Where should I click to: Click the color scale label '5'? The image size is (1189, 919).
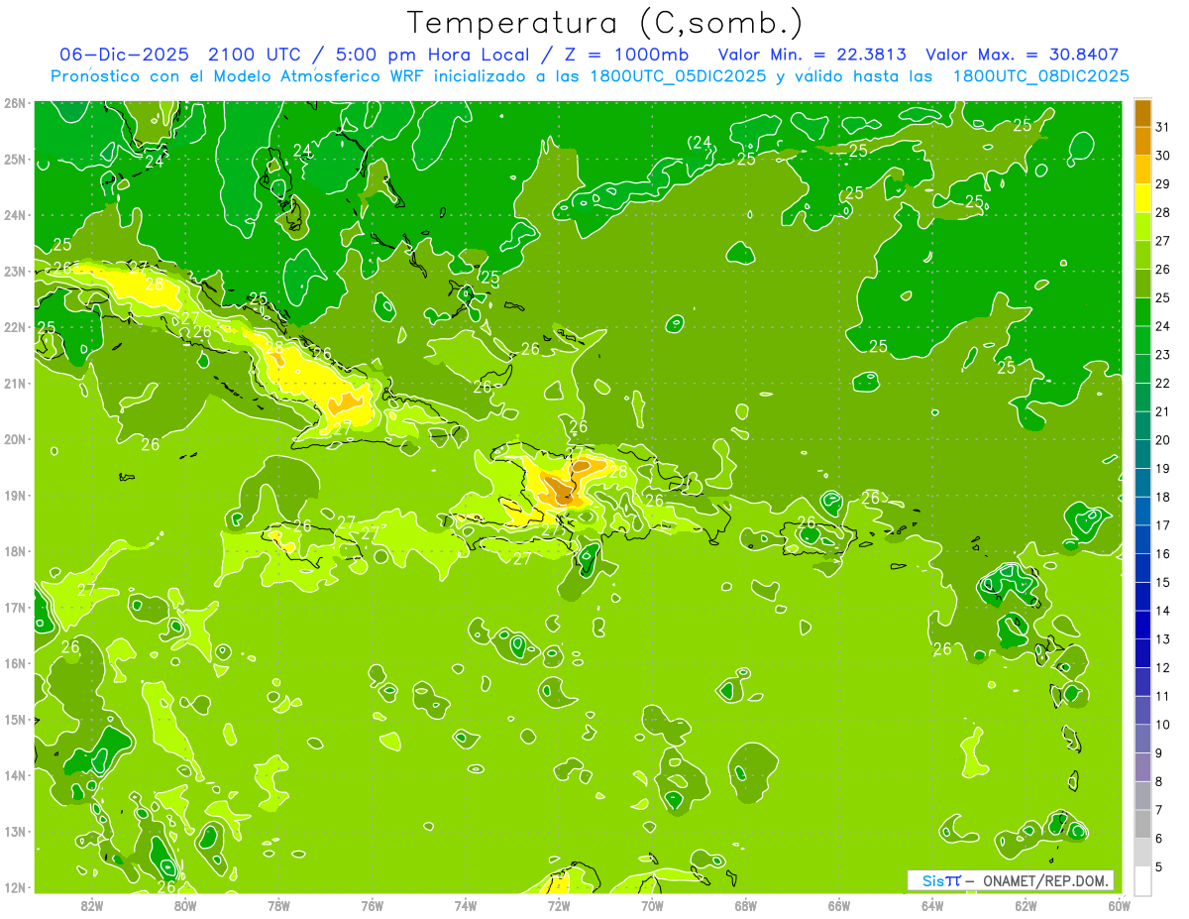[1160, 866]
